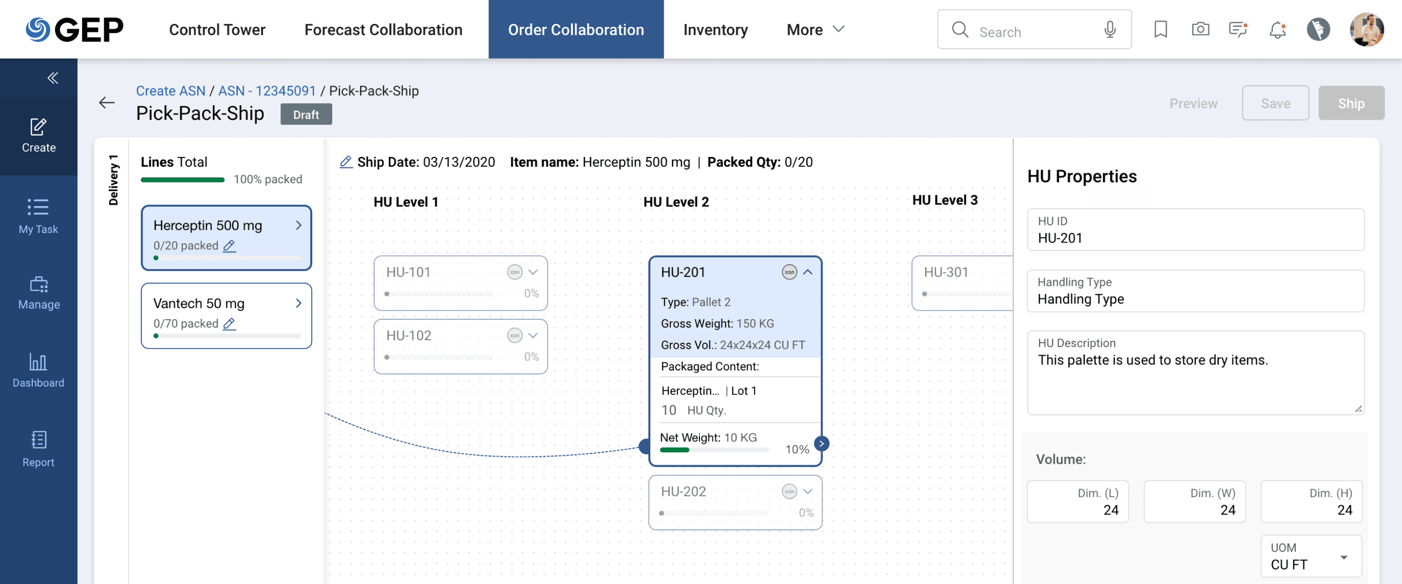Open the chat messages icon
1402x584 pixels.
1238,29
